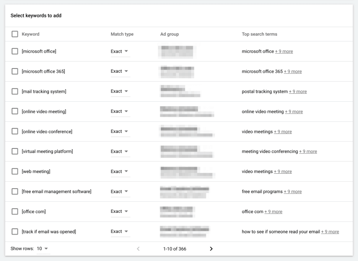This screenshot has height=261, width=358.
Task: Check the [online video meeting] keyword
Action: [15, 111]
